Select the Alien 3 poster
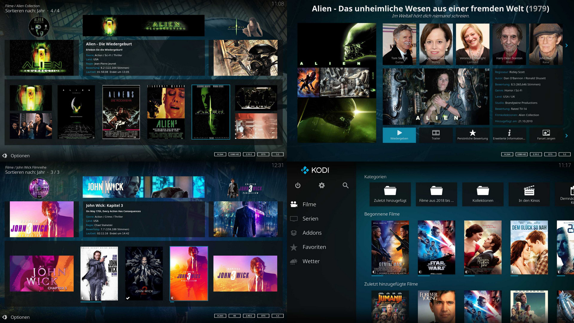 (x=166, y=112)
